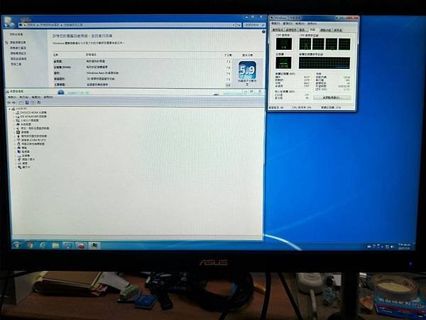Open the File menu in Device Manager
Screen dimensions: 426x320
12,97
